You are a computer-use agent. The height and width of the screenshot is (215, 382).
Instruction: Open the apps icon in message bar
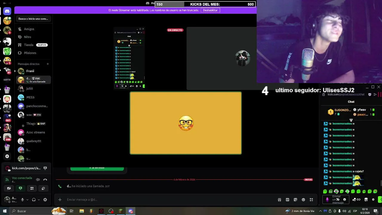point(311,199)
